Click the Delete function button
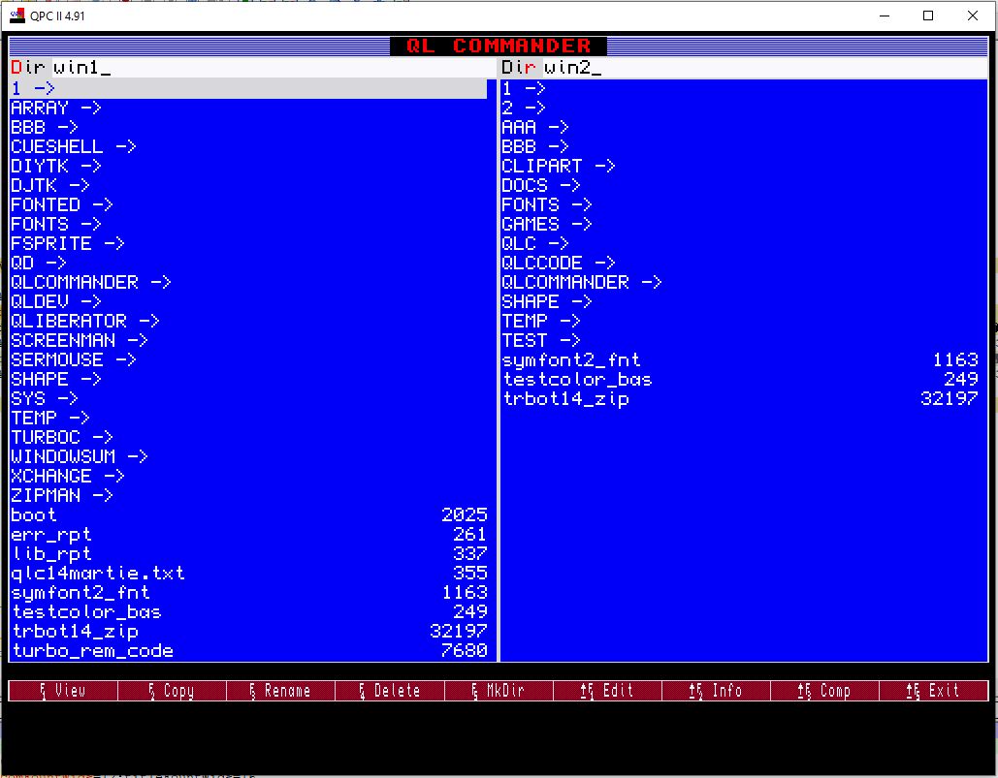This screenshot has height=778, width=998. pyautogui.click(x=390, y=690)
